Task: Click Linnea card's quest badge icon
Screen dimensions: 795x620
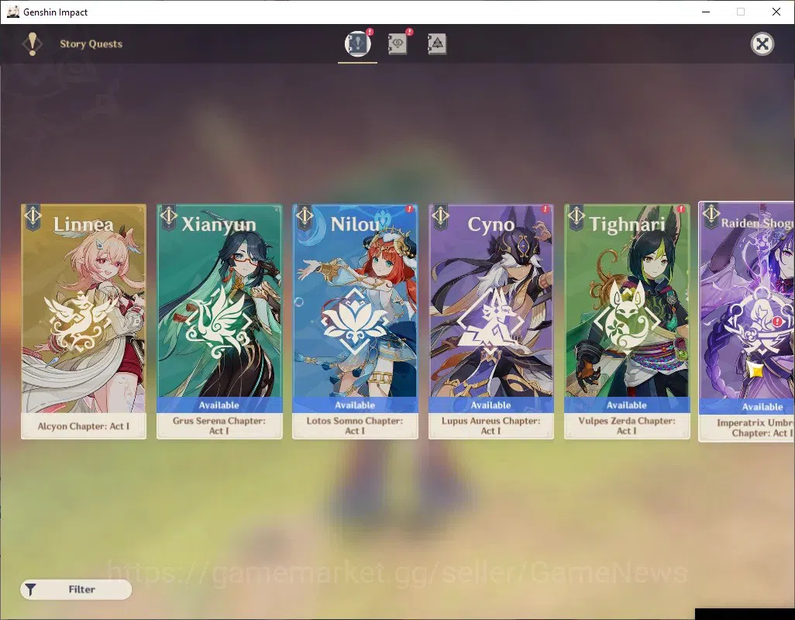Action: [x=33, y=217]
